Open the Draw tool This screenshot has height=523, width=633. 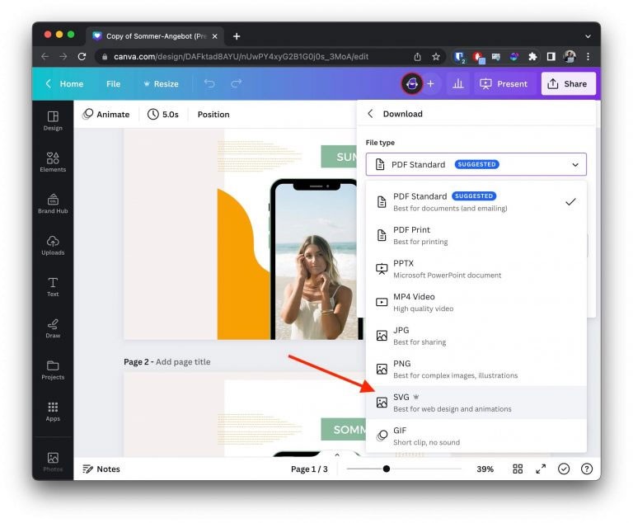click(53, 327)
